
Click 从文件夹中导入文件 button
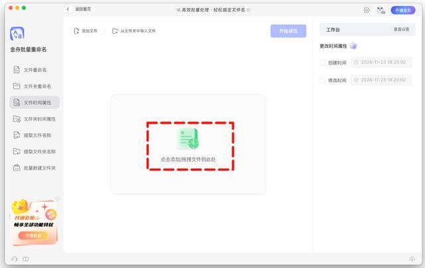tap(133, 31)
